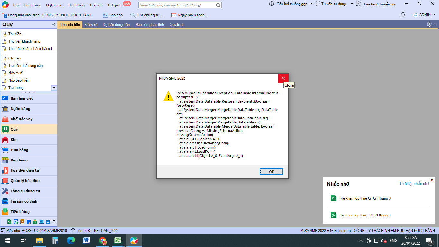Expand more modules double-chevron
Viewport: 439px width, 247px height.
pyautogui.click(x=54, y=222)
